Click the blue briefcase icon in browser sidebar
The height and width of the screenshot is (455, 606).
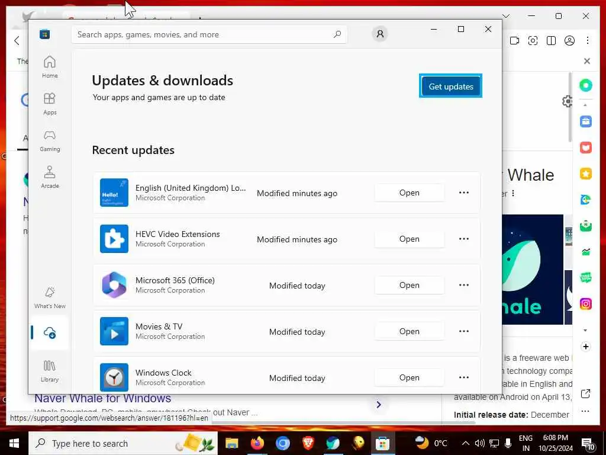(585, 121)
